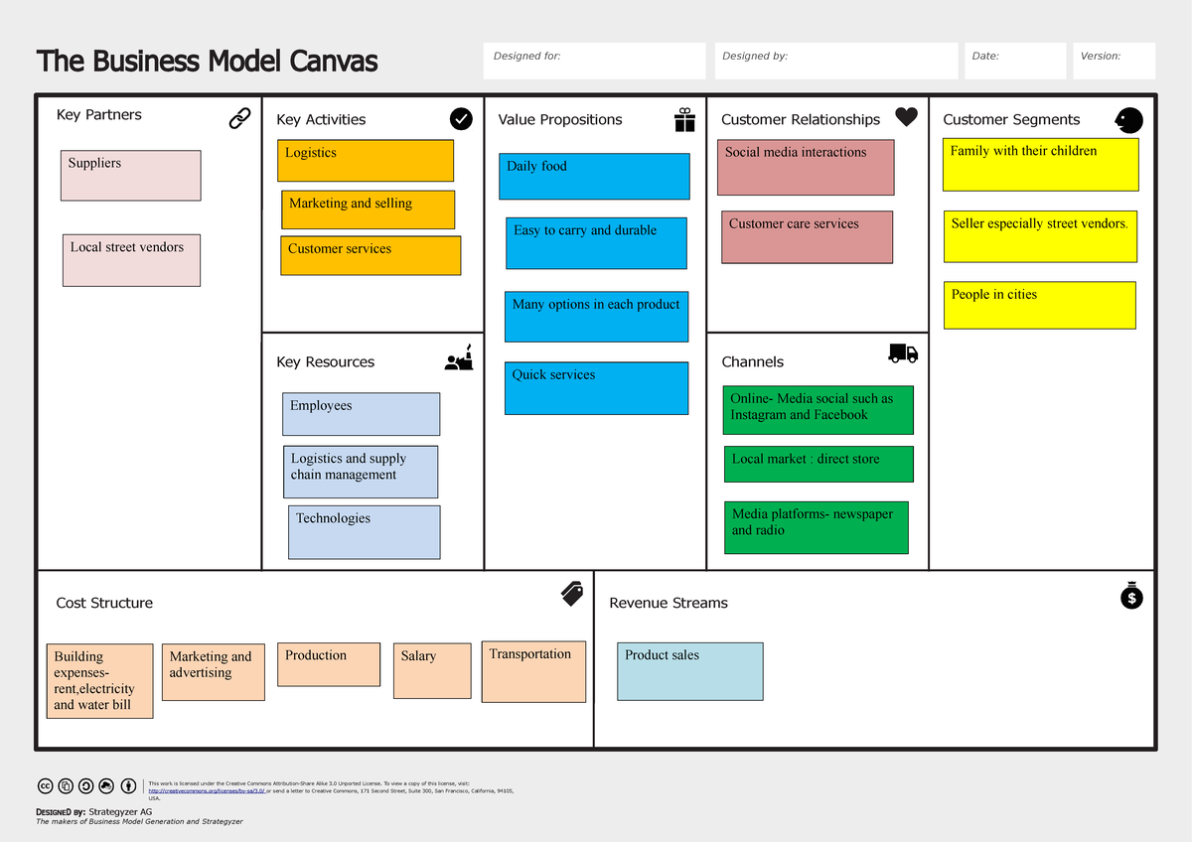Viewport: 1192px width, 842px height.
Task: Click the Value Propositions heading
Action: 560,120
